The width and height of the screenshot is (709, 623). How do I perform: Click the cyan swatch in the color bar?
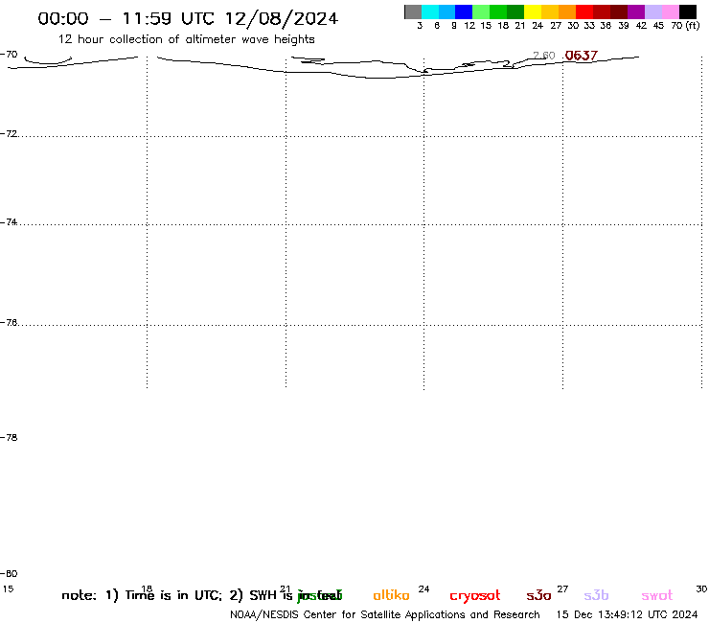point(430,12)
